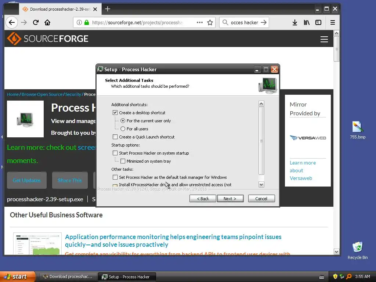This screenshot has width=376, height=282.
Task: Check Start Process Hacker on system startup
Action: (115, 153)
